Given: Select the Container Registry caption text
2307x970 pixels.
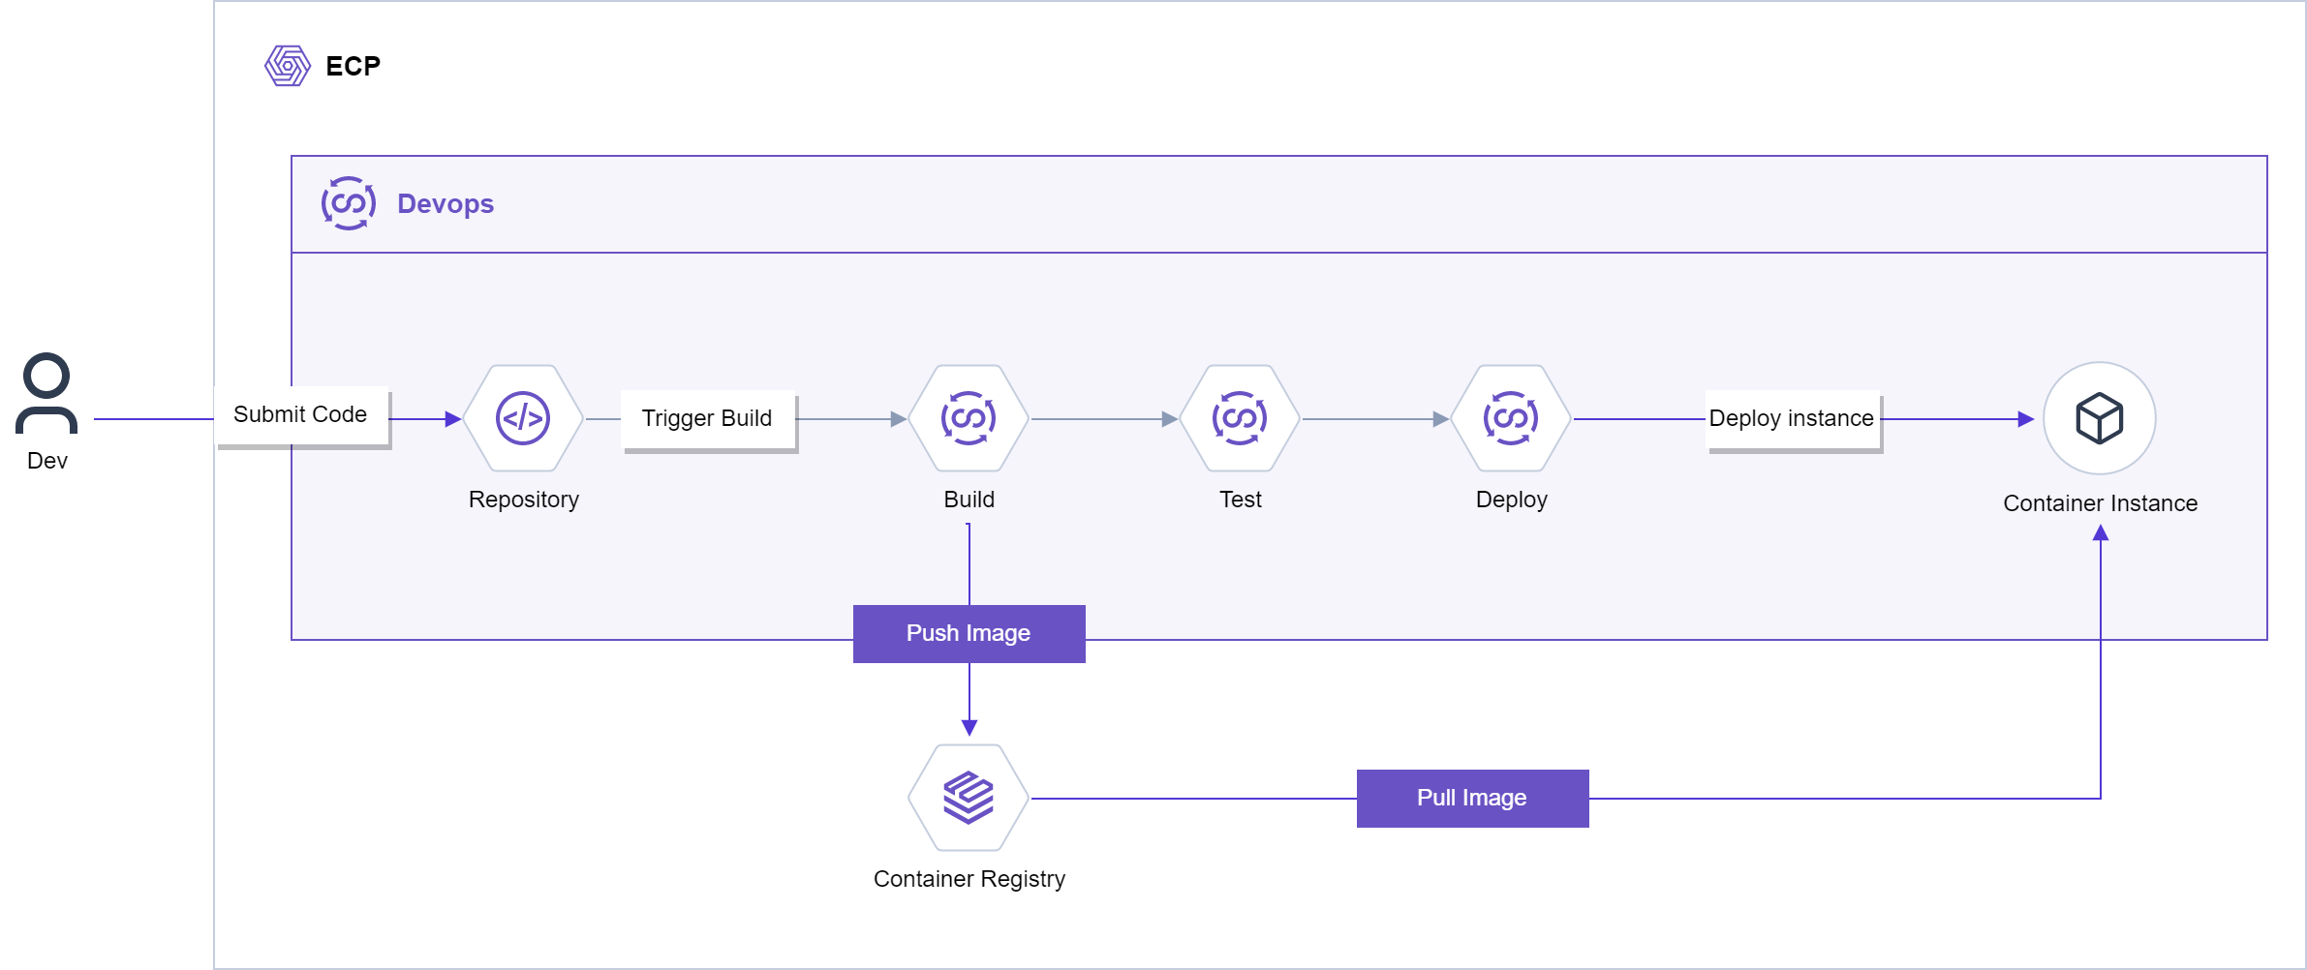Looking at the screenshot, I should point(969,879).
